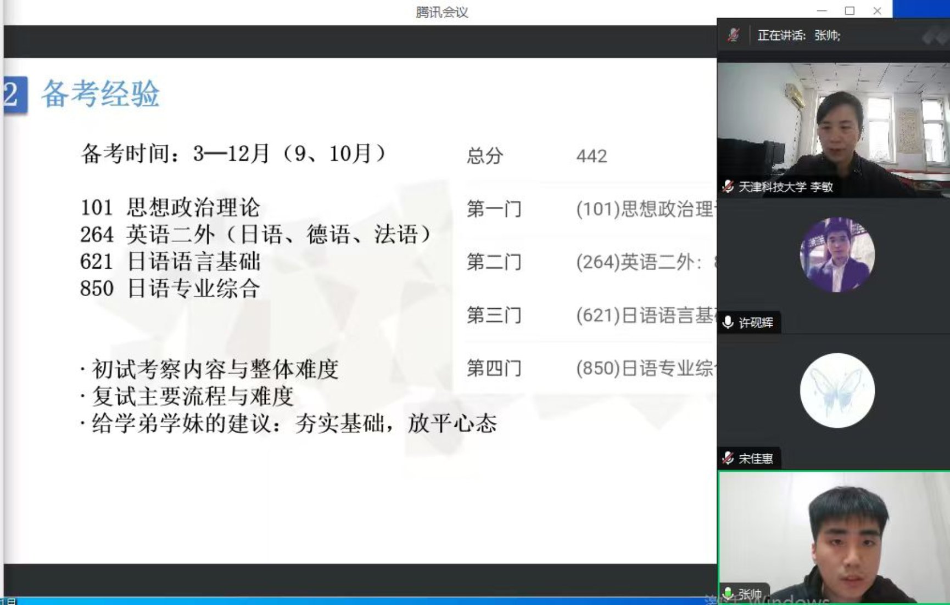
Task: Click the muted microphone icon beside 正在讲话
Action: pos(734,35)
